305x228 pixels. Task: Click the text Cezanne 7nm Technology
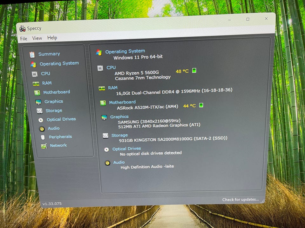point(143,78)
